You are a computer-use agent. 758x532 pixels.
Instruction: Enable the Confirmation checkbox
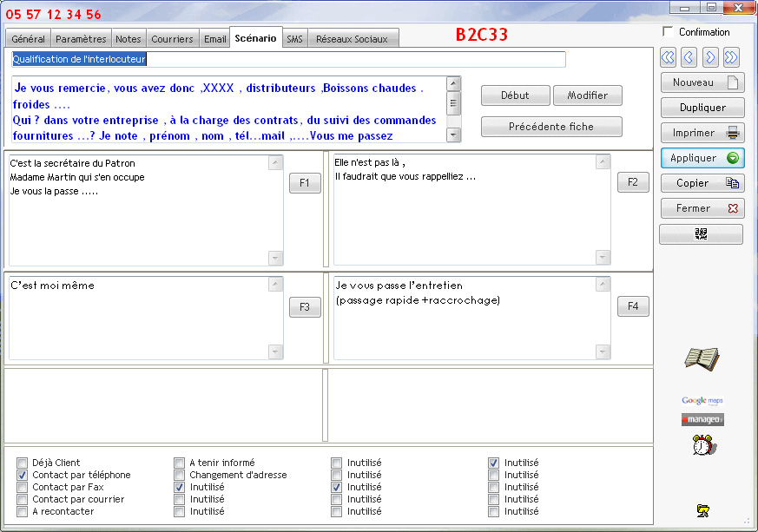pos(668,32)
